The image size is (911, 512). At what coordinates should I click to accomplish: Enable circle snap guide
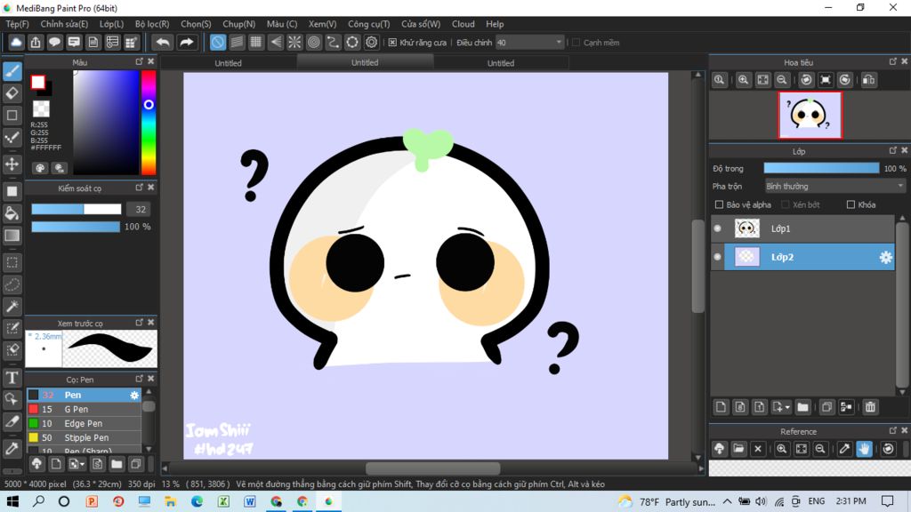[x=314, y=43]
